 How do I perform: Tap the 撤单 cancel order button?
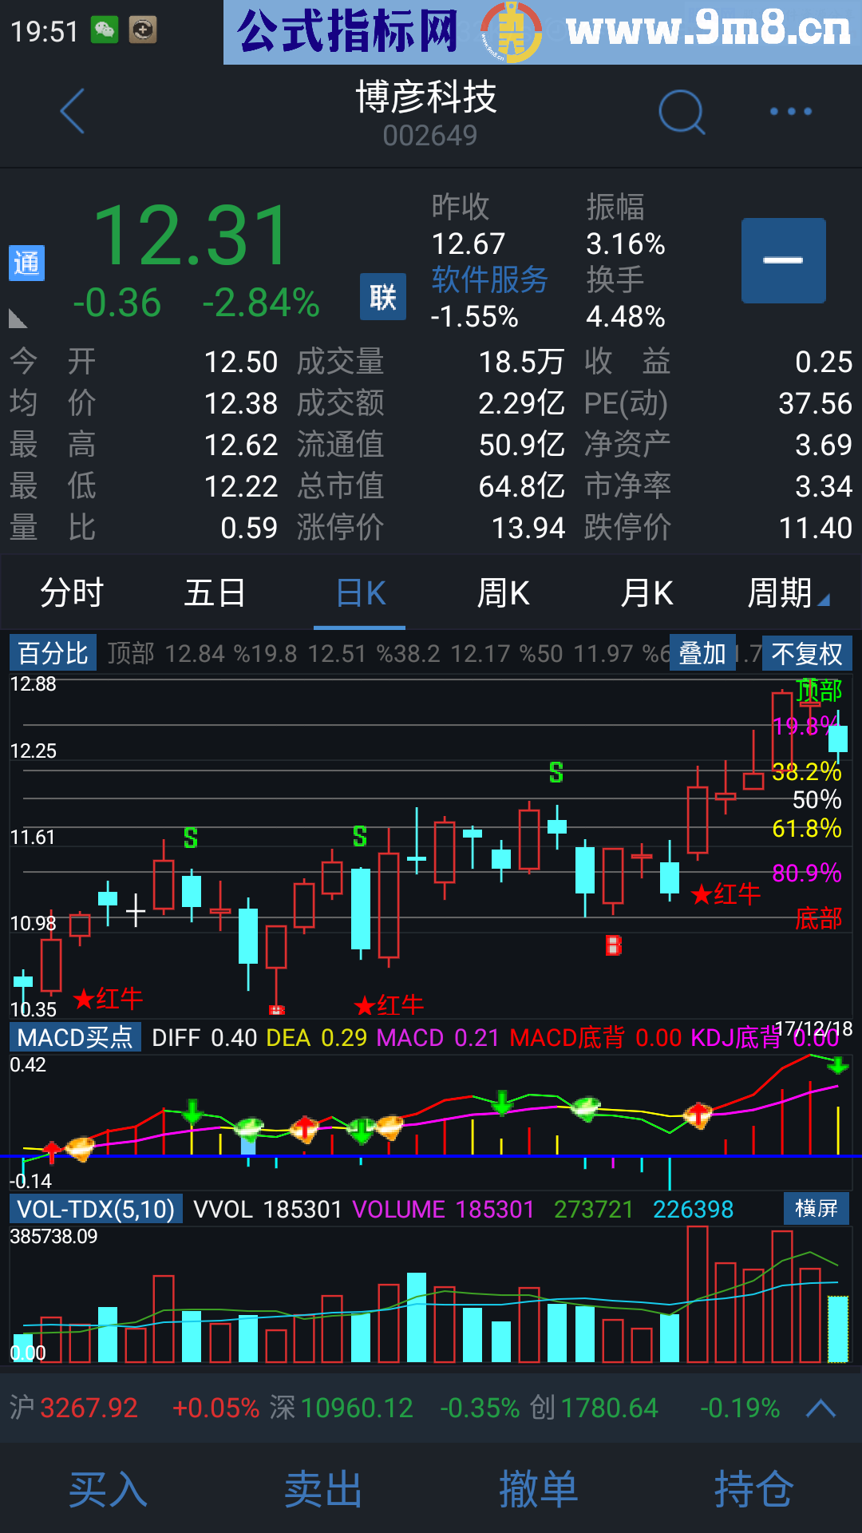pos(539,1490)
